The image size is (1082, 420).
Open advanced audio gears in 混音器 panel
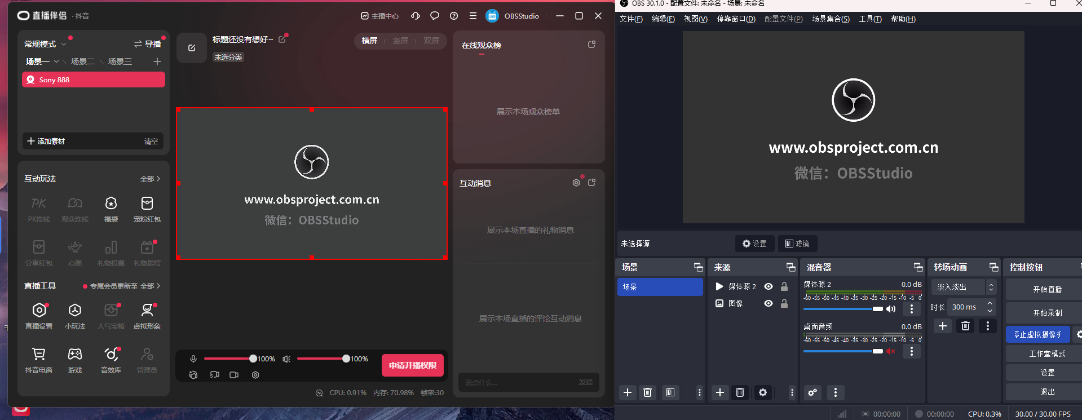812,392
